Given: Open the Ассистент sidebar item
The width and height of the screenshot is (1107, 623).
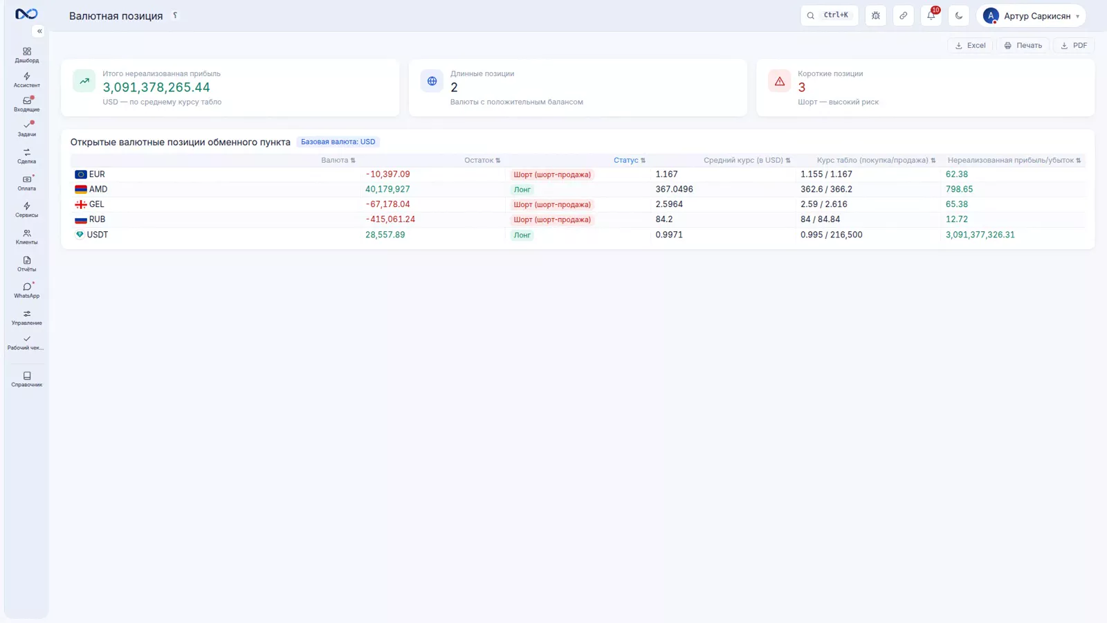Looking at the screenshot, I should tap(26, 80).
